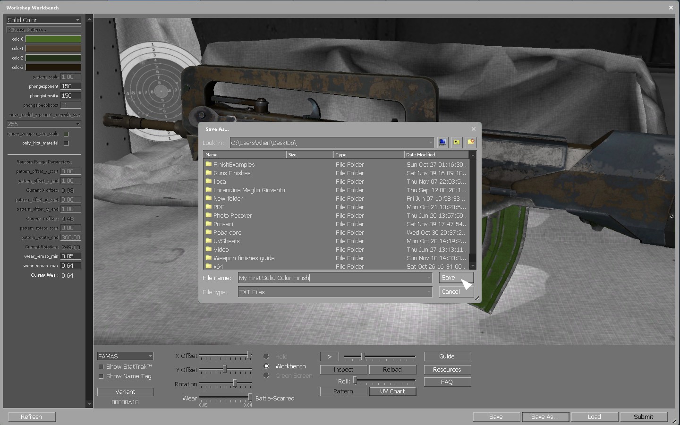Click the play arrow button
Viewport: 680px width, 425px height.
click(330, 357)
